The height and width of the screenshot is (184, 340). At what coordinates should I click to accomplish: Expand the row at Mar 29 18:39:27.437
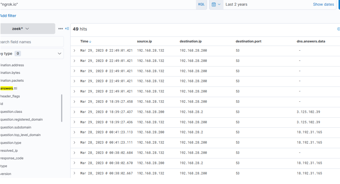pos(74,112)
